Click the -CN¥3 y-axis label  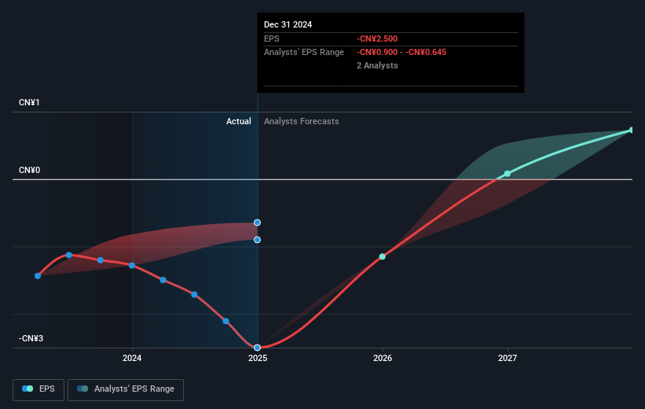tap(31, 338)
